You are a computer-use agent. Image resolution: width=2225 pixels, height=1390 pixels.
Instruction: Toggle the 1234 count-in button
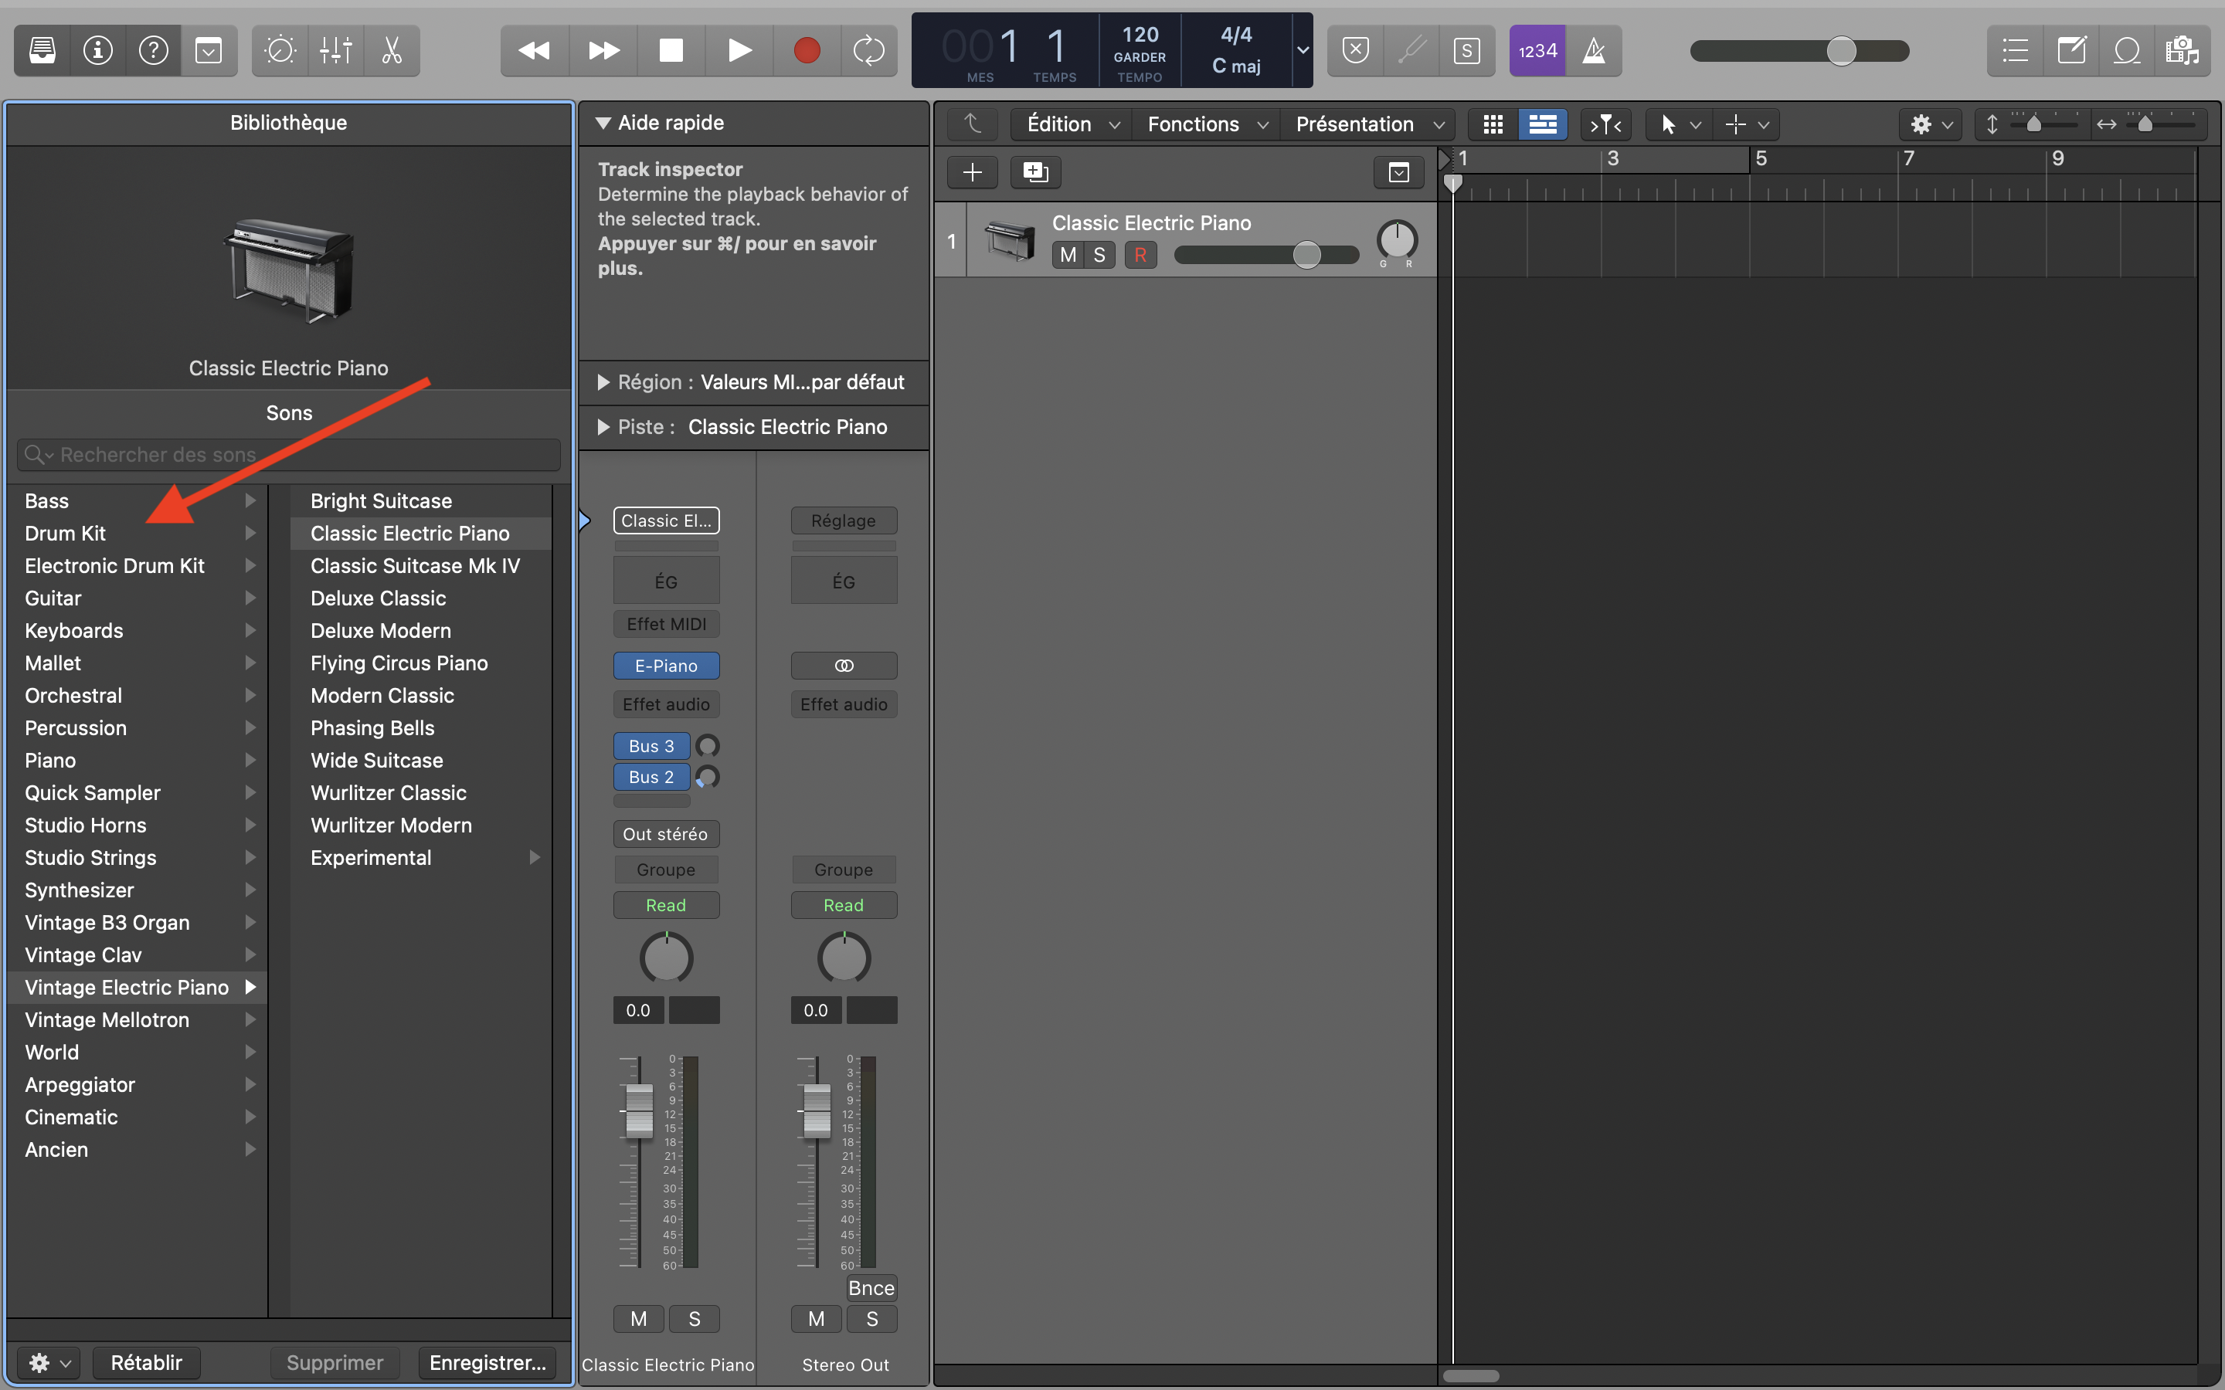1537,50
